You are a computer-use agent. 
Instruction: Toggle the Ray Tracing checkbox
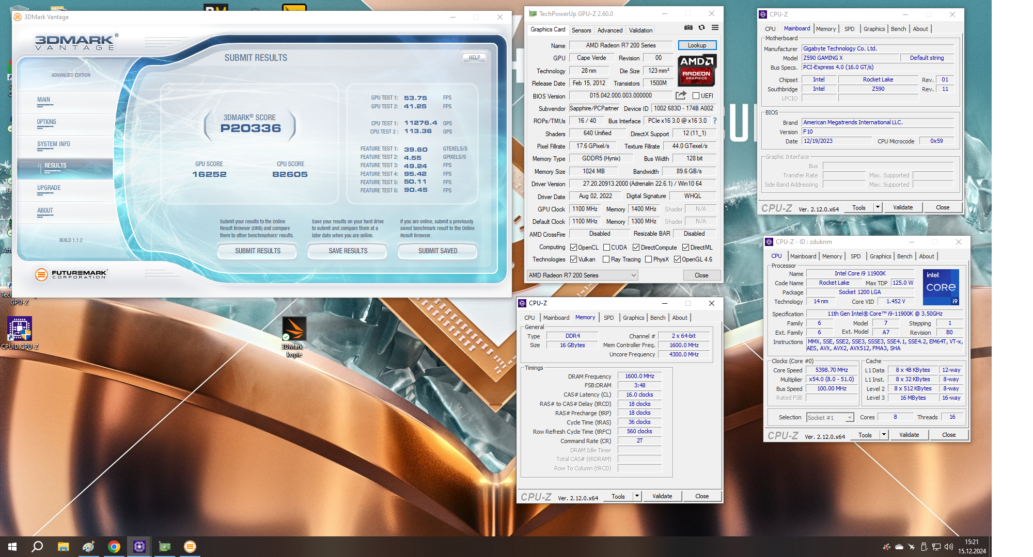tap(606, 259)
